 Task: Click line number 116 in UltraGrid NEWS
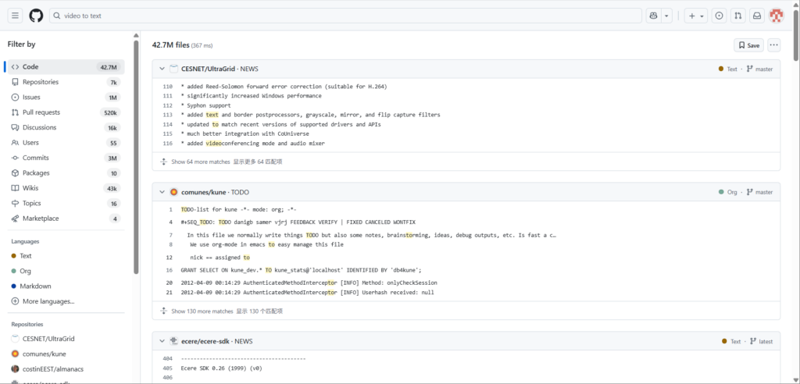167,144
